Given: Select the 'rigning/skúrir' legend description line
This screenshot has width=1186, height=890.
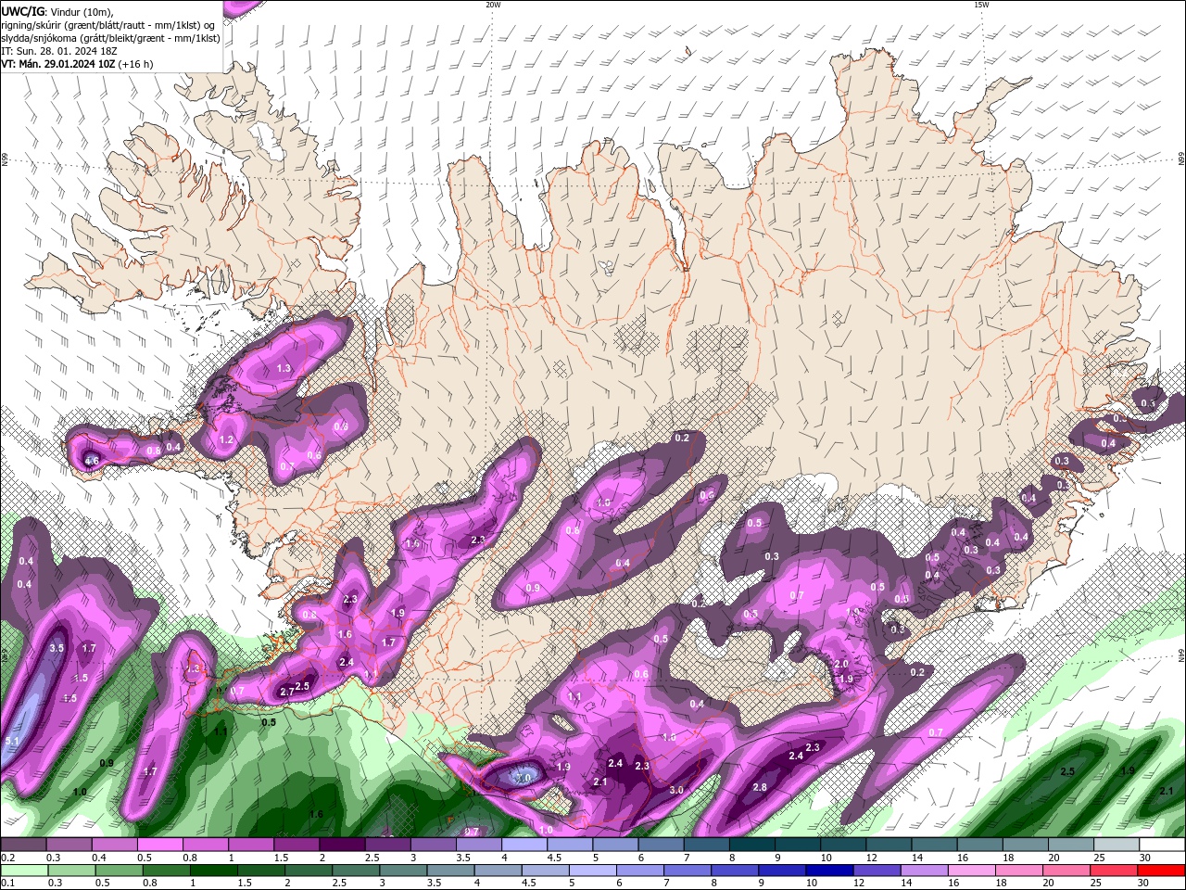Looking at the screenshot, I should [x=107, y=25].
